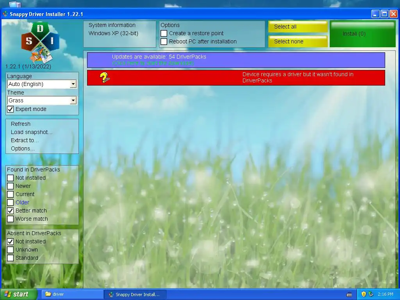Image resolution: width=400 pixels, height=300 pixels.
Task: Open Load snapshot... menu item
Action: coord(32,132)
